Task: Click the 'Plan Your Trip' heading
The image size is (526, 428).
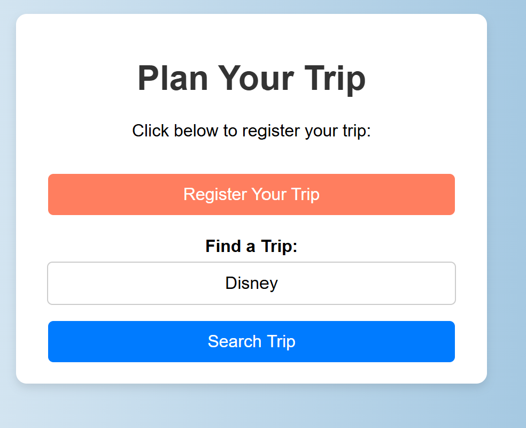Action: pyautogui.click(x=251, y=78)
